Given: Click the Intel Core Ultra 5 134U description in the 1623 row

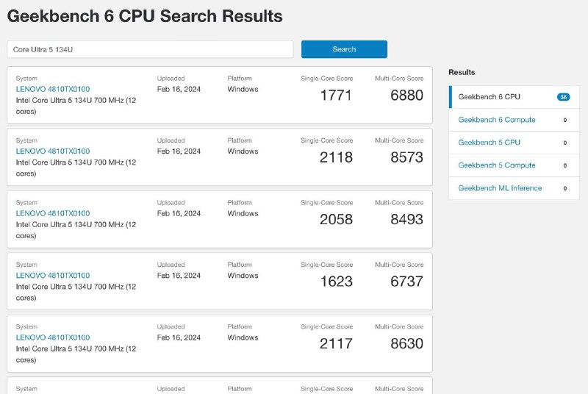Looking at the screenshot, I should click(76, 293).
